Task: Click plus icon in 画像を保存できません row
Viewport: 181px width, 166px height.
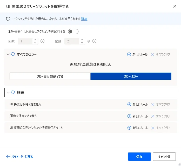Action: (x=129, y=116)
